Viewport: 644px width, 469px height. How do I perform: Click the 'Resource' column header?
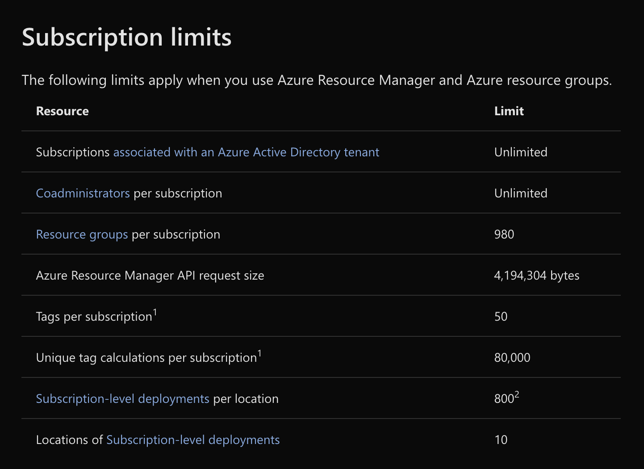[x=63, y=111]
